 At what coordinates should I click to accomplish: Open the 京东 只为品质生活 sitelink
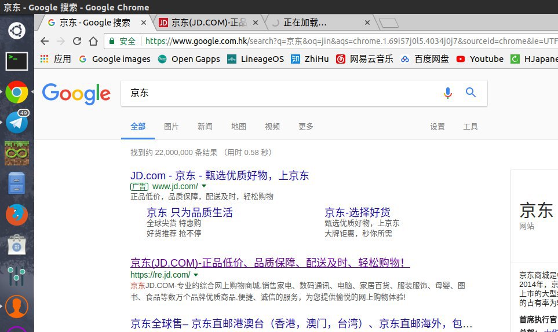189,212
